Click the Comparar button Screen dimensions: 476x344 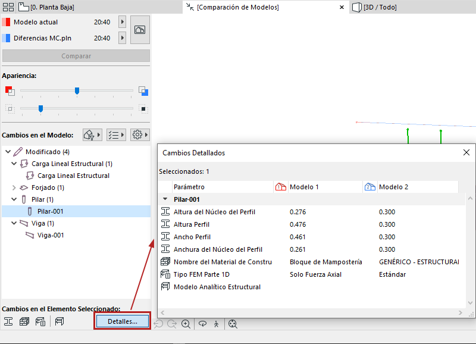[x=76, y=56]
